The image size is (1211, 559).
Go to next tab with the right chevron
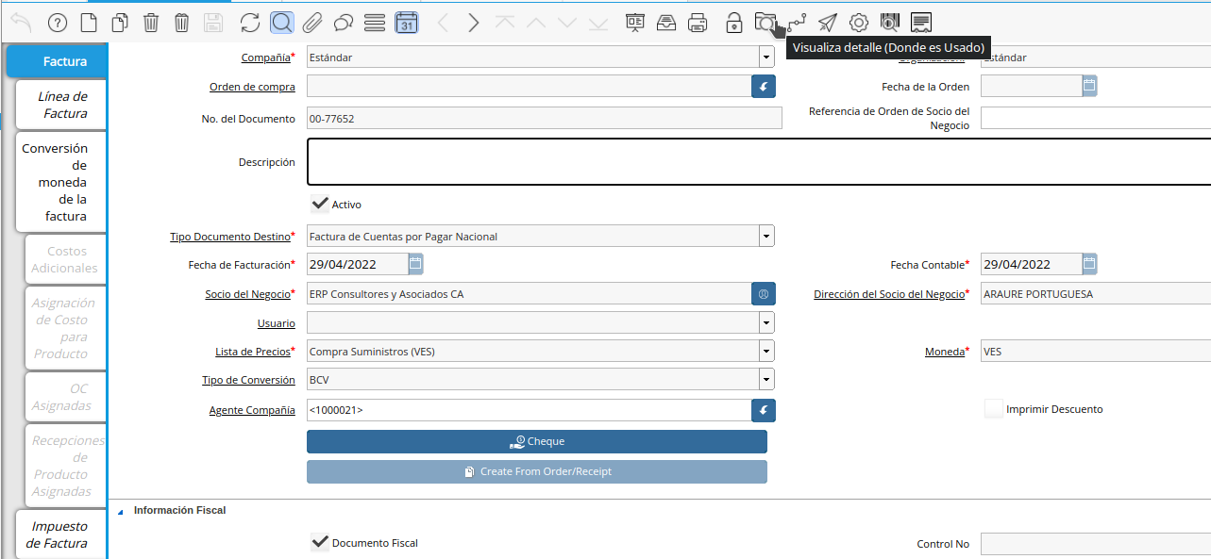click(474, 23)
